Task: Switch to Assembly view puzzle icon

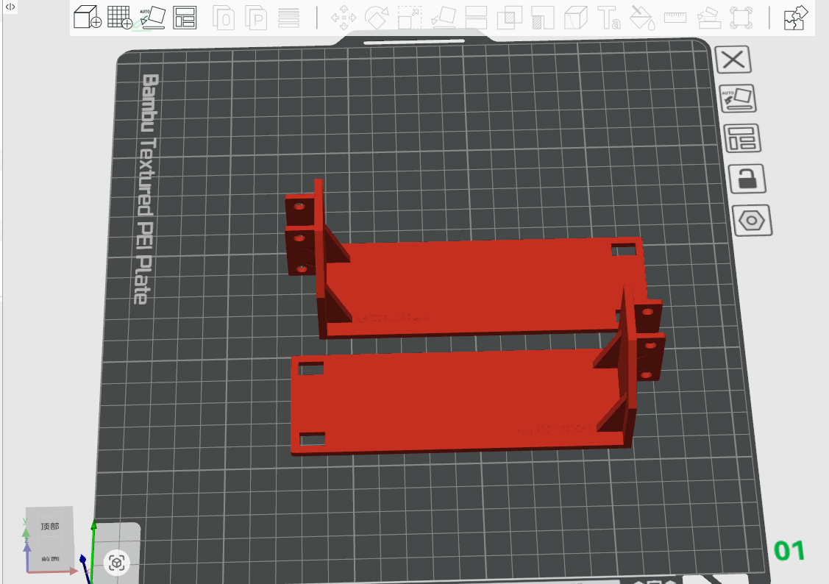Action: point(796,17)
